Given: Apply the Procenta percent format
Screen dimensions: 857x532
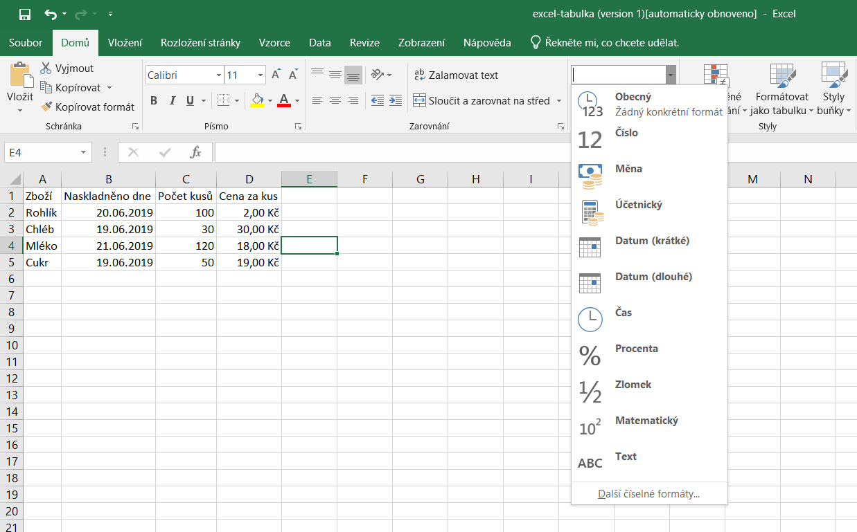Looking at the screenshot, I should point(649,355).
